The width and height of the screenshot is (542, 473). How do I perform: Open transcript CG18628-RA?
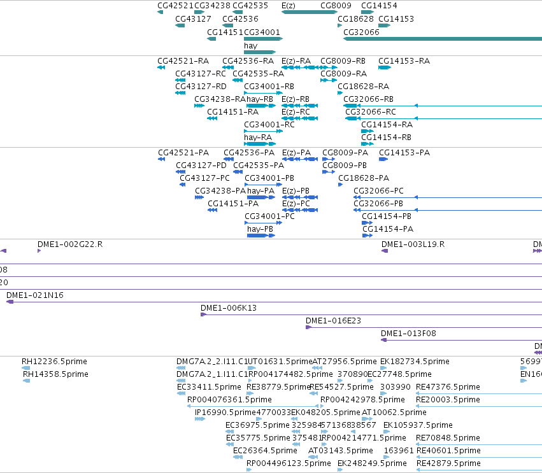363,87
